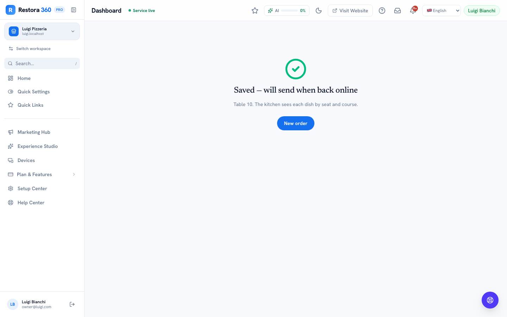Open Home in sidebar

click(x=42, y=78)
